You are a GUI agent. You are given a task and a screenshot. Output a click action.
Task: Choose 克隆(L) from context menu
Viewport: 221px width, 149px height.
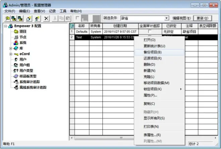pos(159,77)
